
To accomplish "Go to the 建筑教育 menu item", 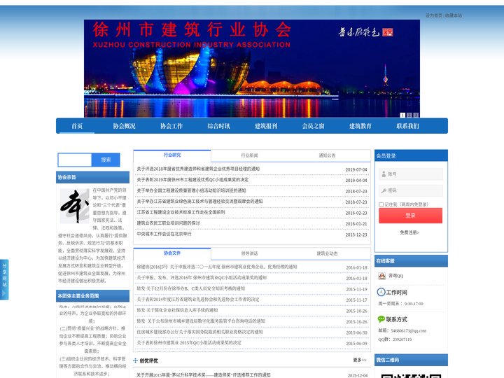I will (360, 126).
